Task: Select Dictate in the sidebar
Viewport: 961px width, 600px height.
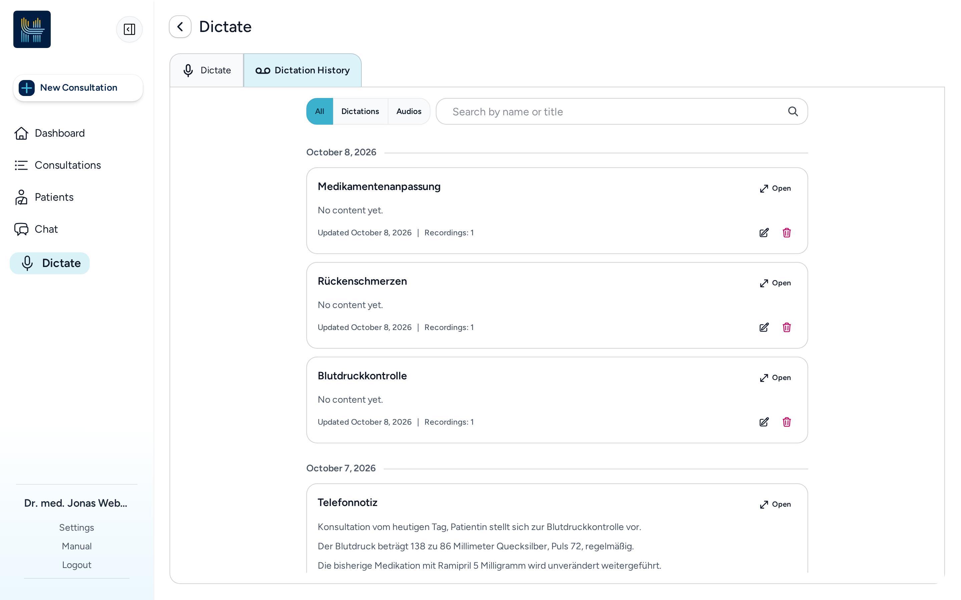Action: click(x=50, y=263)
